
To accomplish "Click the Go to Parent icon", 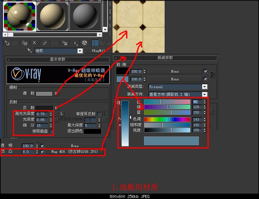I will (103, 43).
